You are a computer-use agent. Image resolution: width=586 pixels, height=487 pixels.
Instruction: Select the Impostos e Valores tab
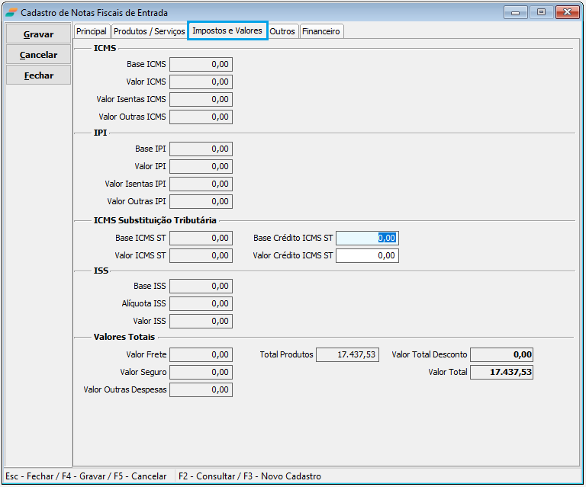pos(227,30)
